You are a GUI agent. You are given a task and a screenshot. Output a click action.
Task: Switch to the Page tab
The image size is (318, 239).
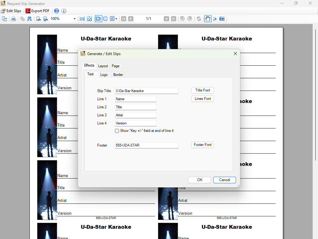116,66
